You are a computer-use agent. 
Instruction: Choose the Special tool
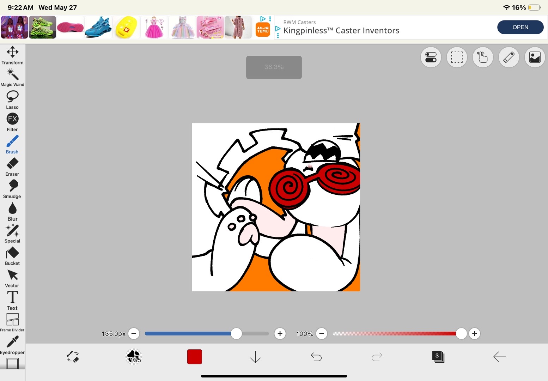click(x=12, y=234)
